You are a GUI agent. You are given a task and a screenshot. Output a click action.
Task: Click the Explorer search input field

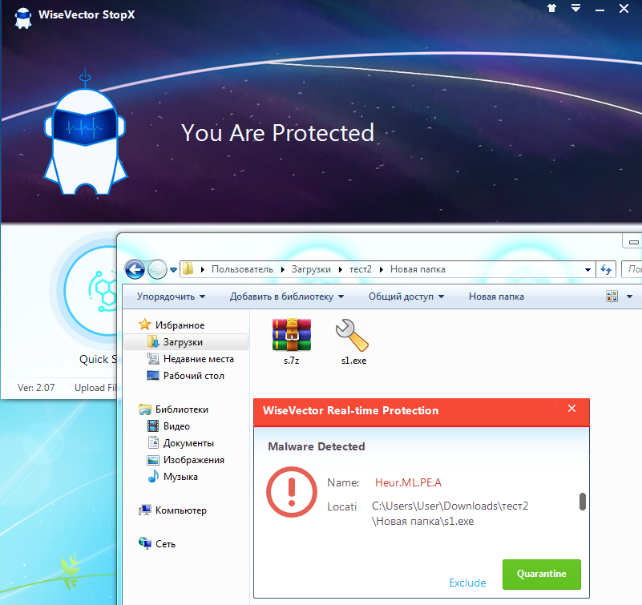tap(632, 269)
